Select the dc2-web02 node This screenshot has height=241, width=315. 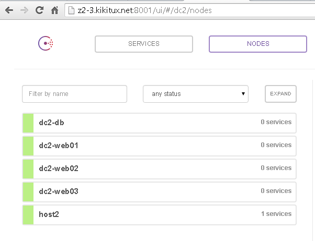pyautogui.click(x=159, y=169)
